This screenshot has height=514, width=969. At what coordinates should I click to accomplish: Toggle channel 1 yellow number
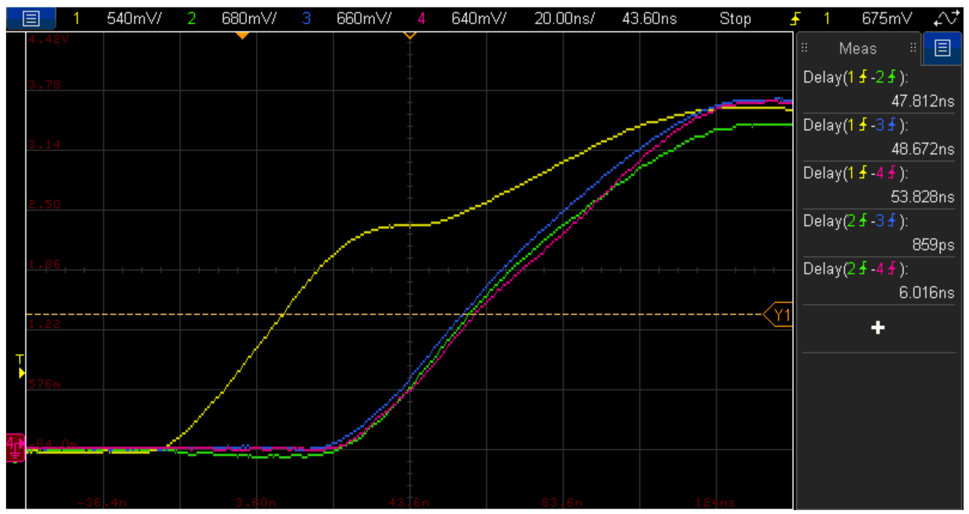tap(76, 18)
